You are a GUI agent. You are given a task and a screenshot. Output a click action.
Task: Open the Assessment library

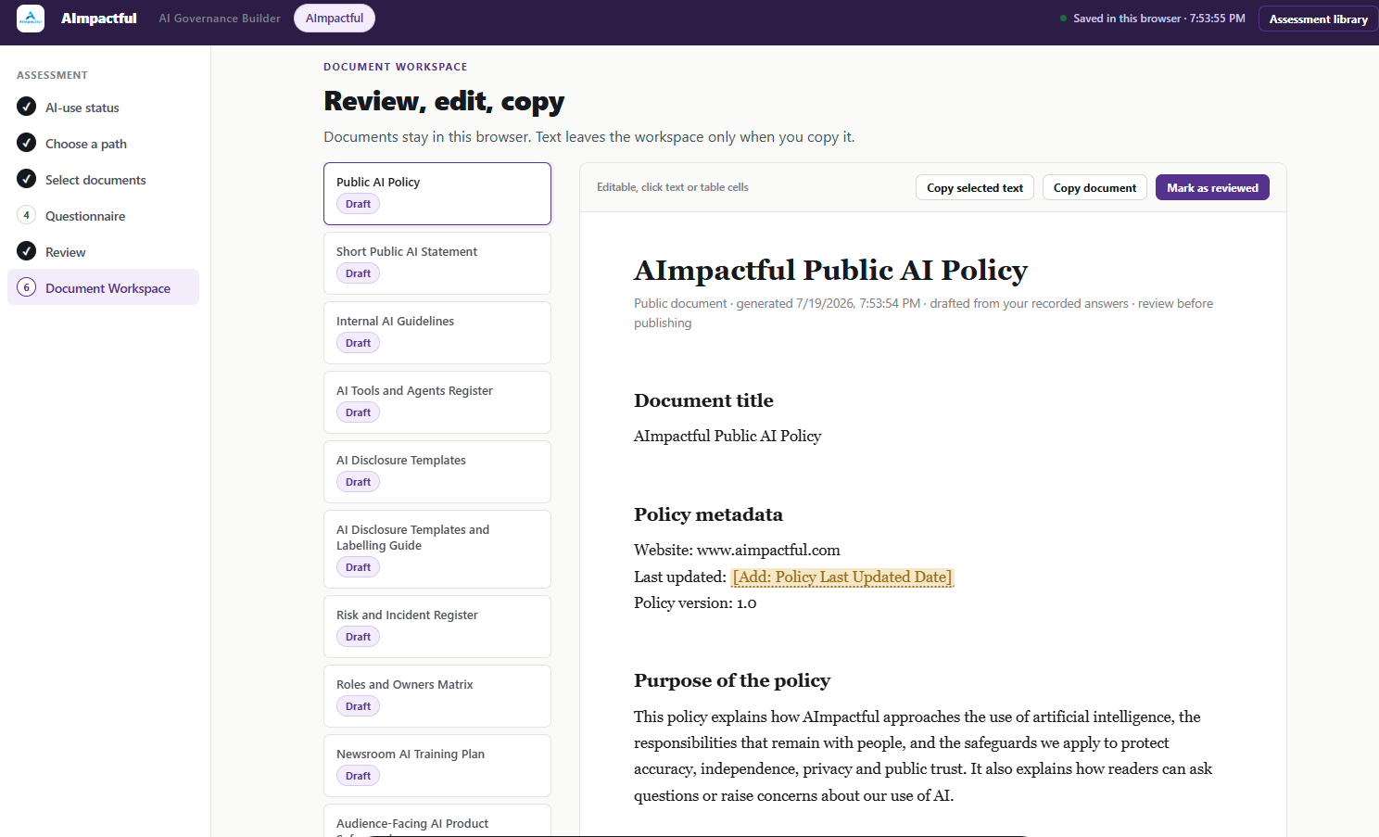tap(1318, 19)
